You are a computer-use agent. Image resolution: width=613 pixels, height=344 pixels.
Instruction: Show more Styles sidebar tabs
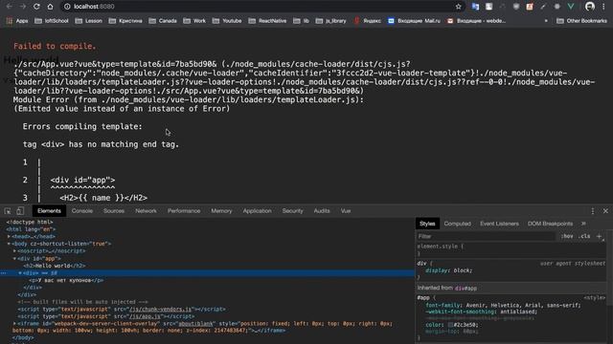583,224
